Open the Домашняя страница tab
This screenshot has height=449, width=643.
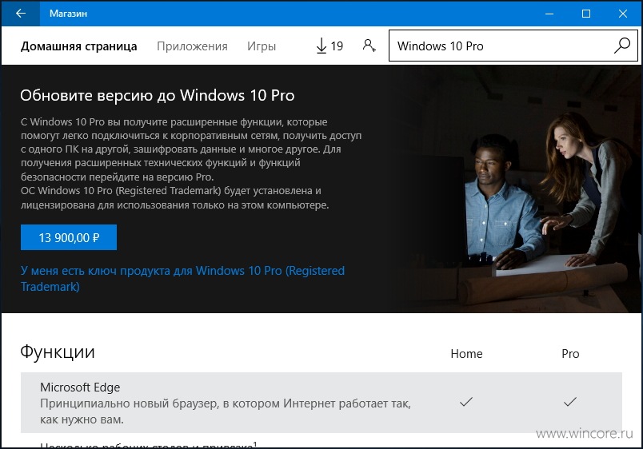(x=78, y=46)
